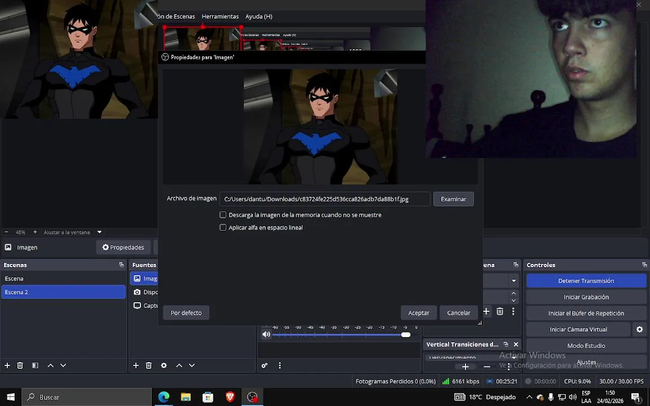
Task: Undock the Escenas panel with the float icon
Action: (x=121, y=264)
